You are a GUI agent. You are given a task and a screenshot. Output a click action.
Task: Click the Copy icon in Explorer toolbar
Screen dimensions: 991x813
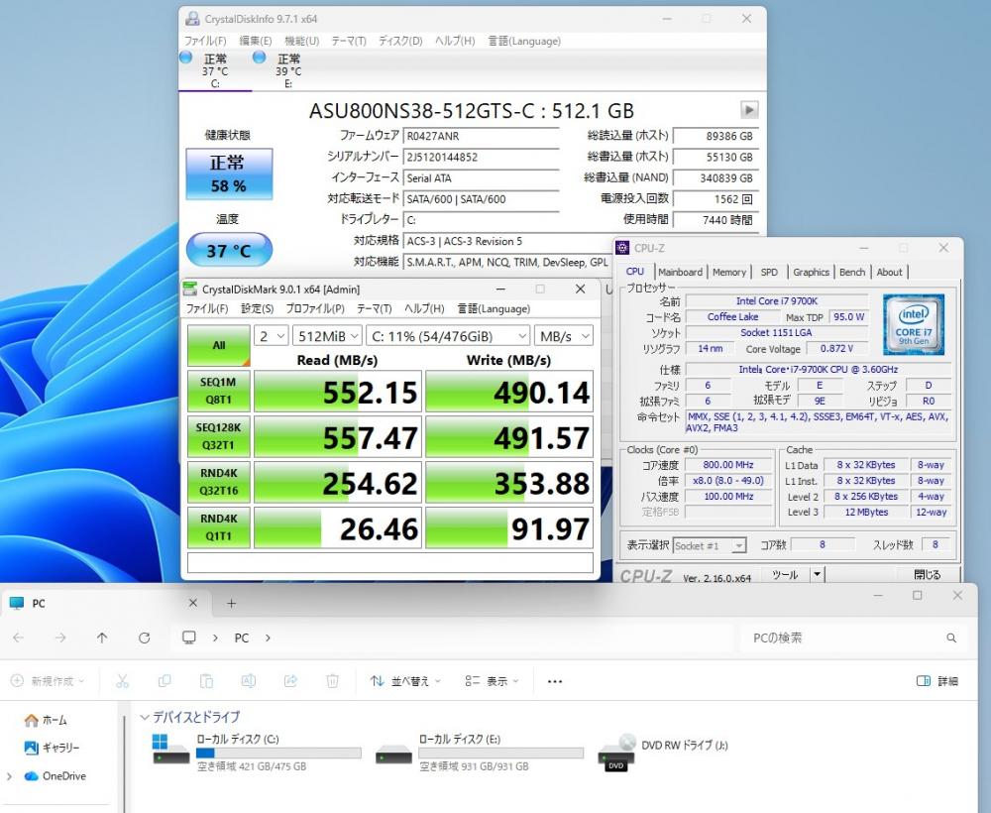(x=165, y=681)
